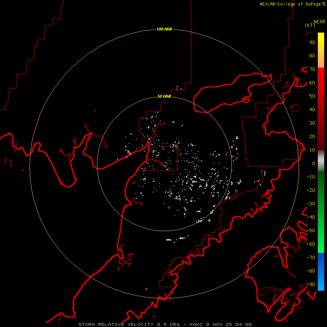Click the "9 NOV 25" date text
This screenshot has height=327, width=327.
click(x=219, y=324)
